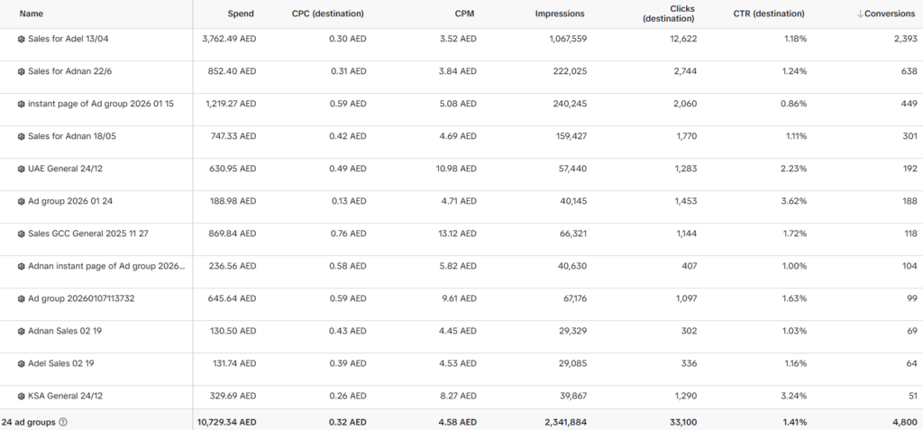Sort by the CPM column header
Image resolution: width=923 pixels, height=430 pixels.
464,14
